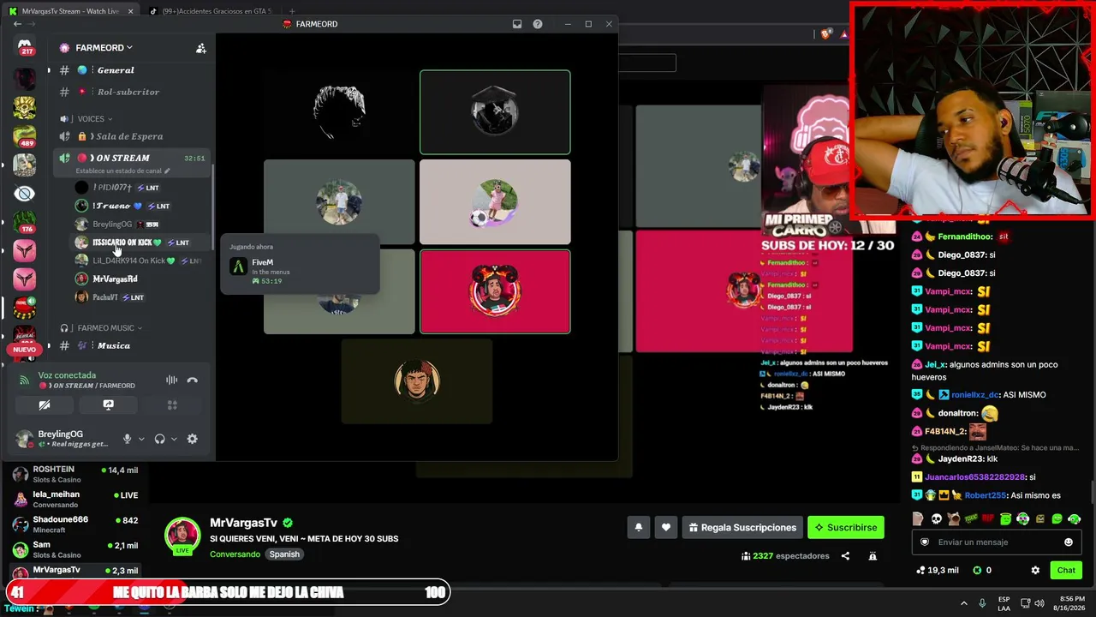Focus the green-outlined speaking participant tile
1096x617 pixels.
(495, 112)
